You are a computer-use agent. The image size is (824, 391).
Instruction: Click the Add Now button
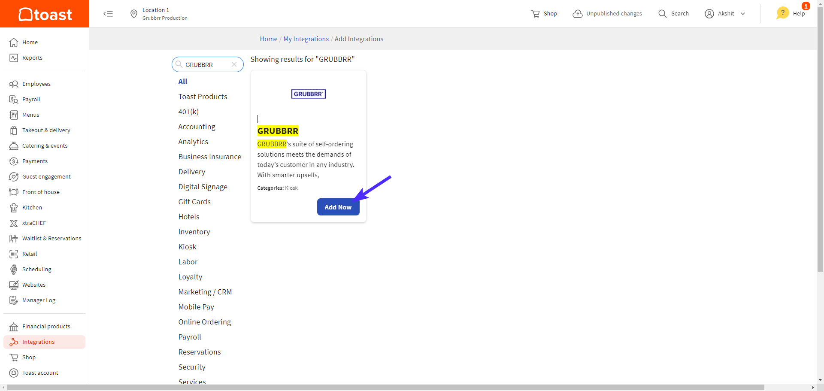(338, 207)
